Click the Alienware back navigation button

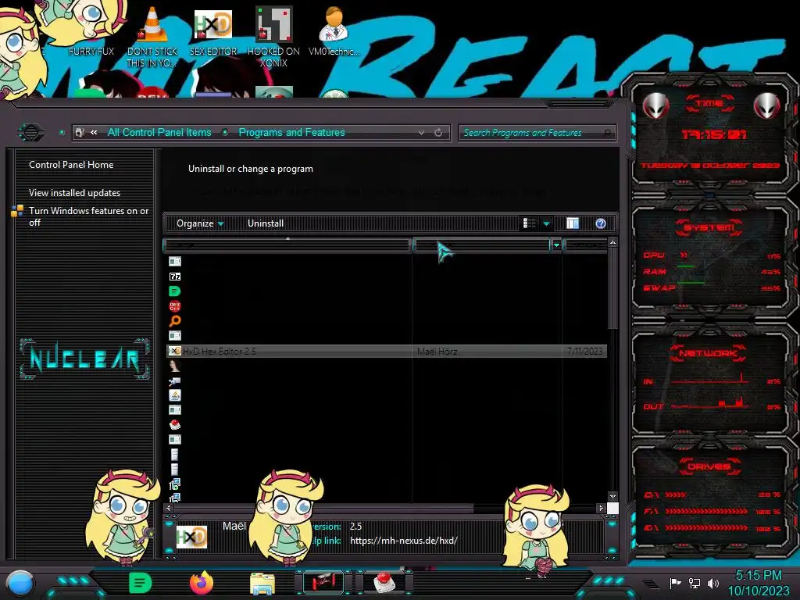tap(31, 133)
